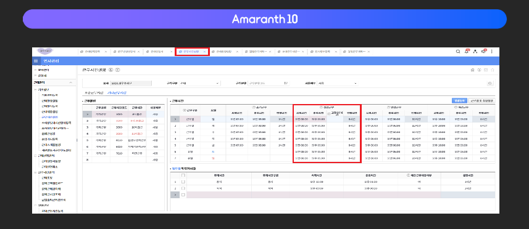The height and width of the screenshot is (229, 529).
Task: Open code lookup icon in 근무부서 field
Action: [x=286, y=83]
